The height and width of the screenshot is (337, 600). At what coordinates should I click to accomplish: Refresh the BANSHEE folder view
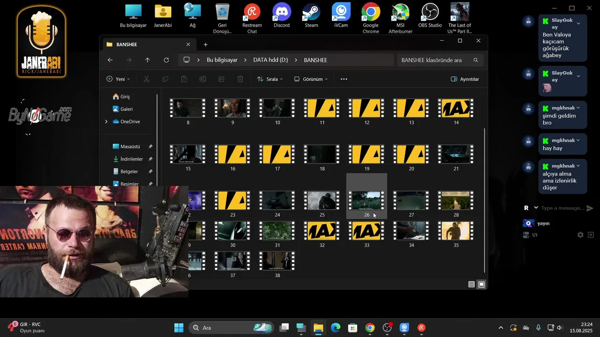(x=166, y=60)
